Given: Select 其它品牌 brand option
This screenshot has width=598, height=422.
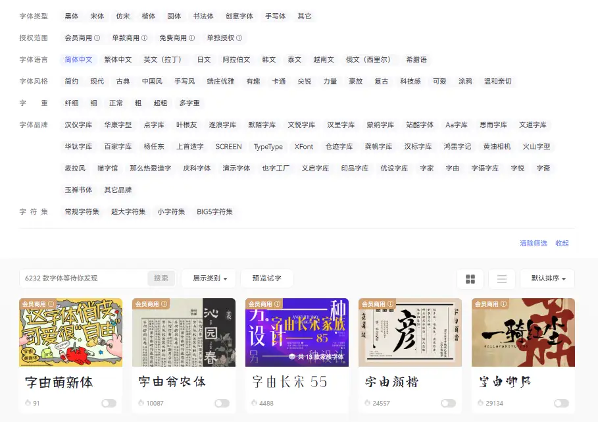Looking at the screenshot, I should coord(118,190).
